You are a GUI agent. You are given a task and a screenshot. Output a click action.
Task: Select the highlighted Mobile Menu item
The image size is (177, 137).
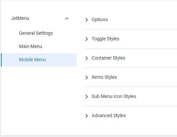(x=39, y=60)
